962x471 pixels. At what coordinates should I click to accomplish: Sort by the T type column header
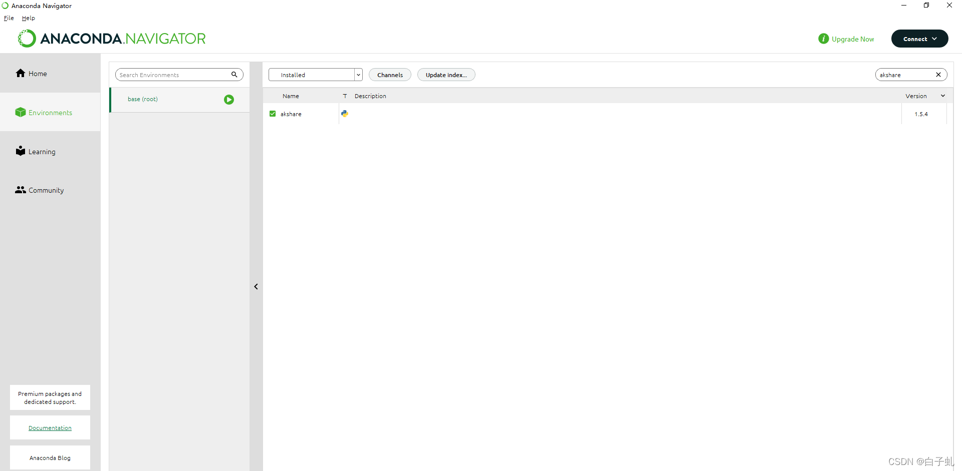point(345,96)
